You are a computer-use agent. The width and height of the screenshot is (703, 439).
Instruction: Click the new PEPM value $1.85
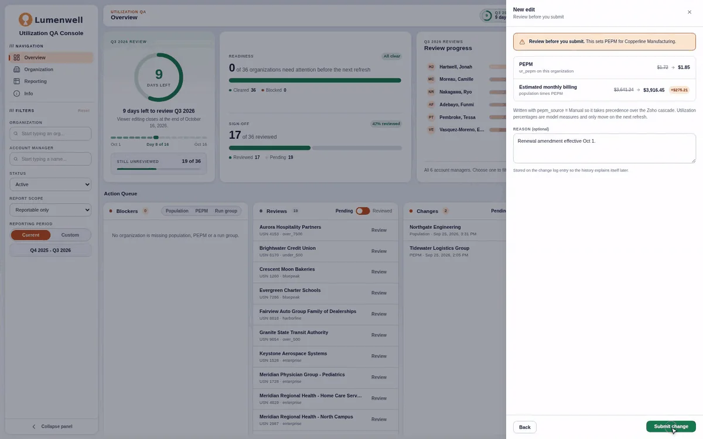pos(684,67)
